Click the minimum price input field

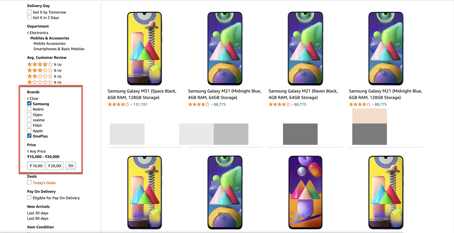point(36,166)
